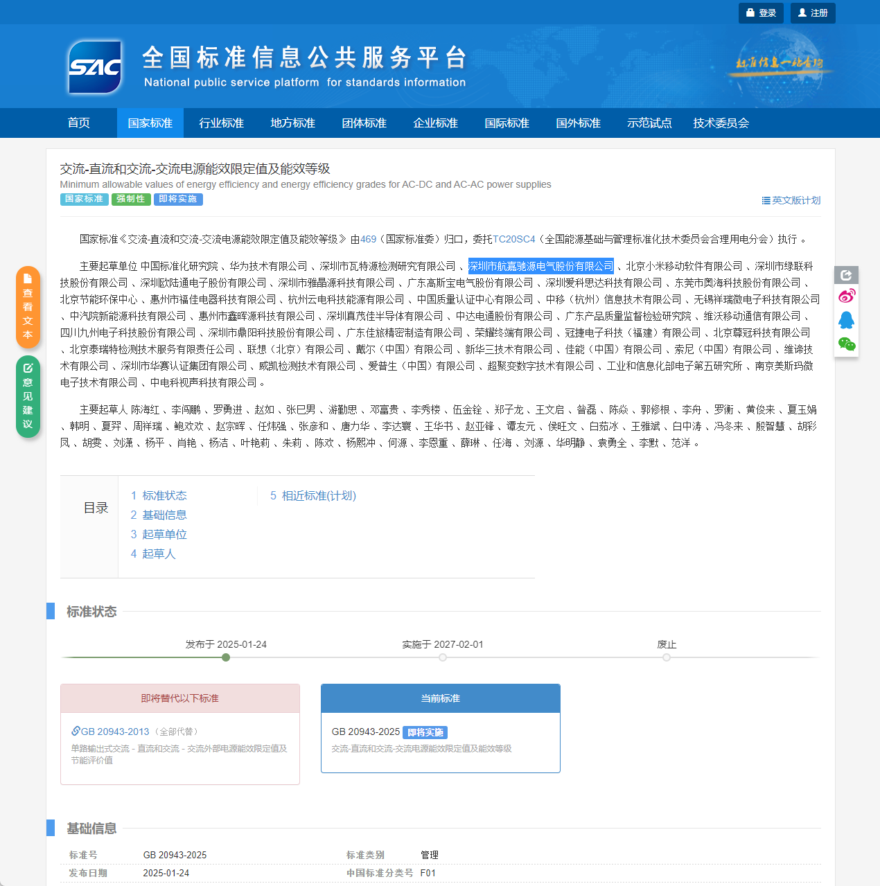The image size is (880, 886).
Task: Click 华为技术有限公司 in drafting units
Action: (x=269, y=266)
